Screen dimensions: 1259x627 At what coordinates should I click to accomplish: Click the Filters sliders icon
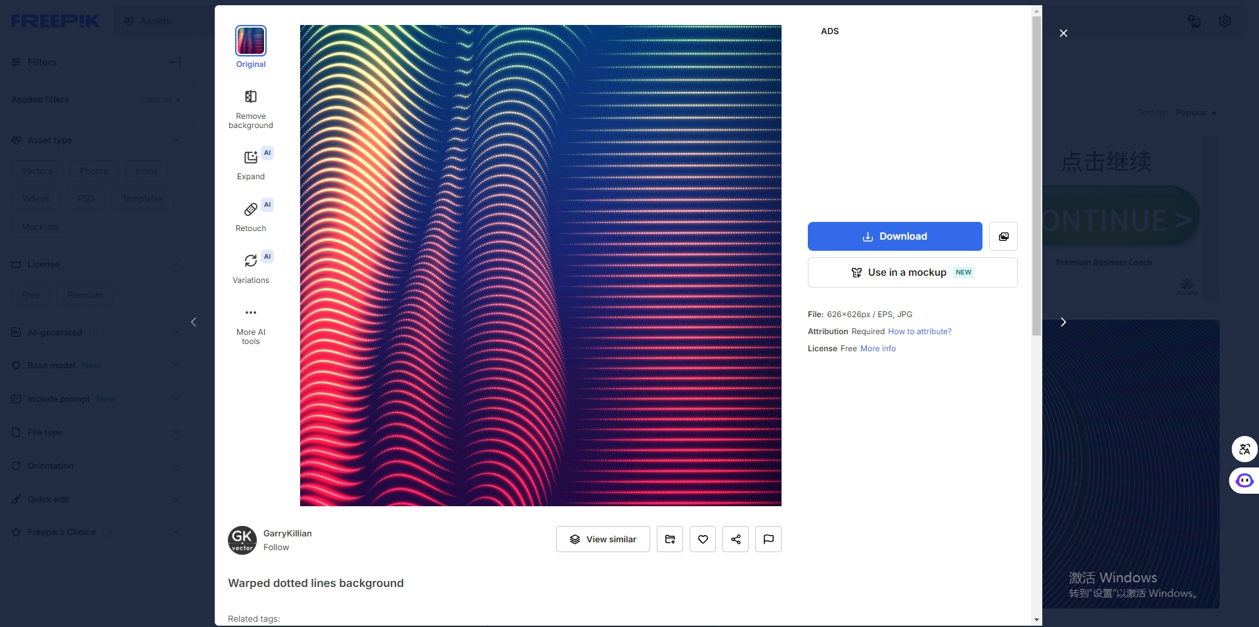[x=16, y=62]
